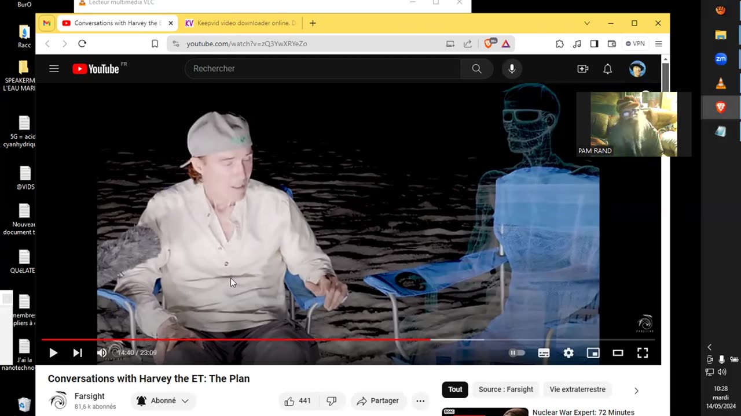
Task: Enter fullscreen mode
Action: 643,353
